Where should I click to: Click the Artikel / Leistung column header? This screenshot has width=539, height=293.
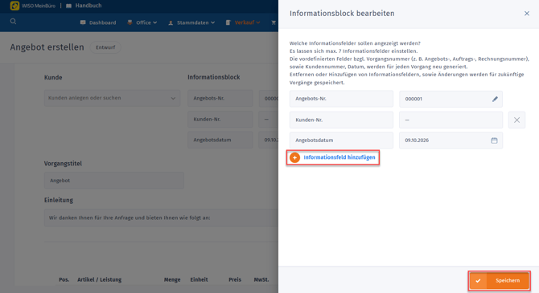tap(99, 279)
